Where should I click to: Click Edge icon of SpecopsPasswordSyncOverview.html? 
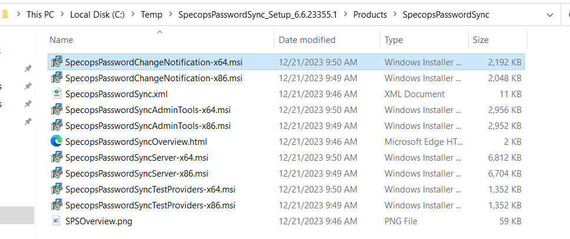[57, 142]
